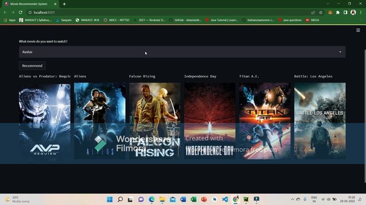366x205 pixels.
Task: Reload the localhost page
Action: pos(21,13)
